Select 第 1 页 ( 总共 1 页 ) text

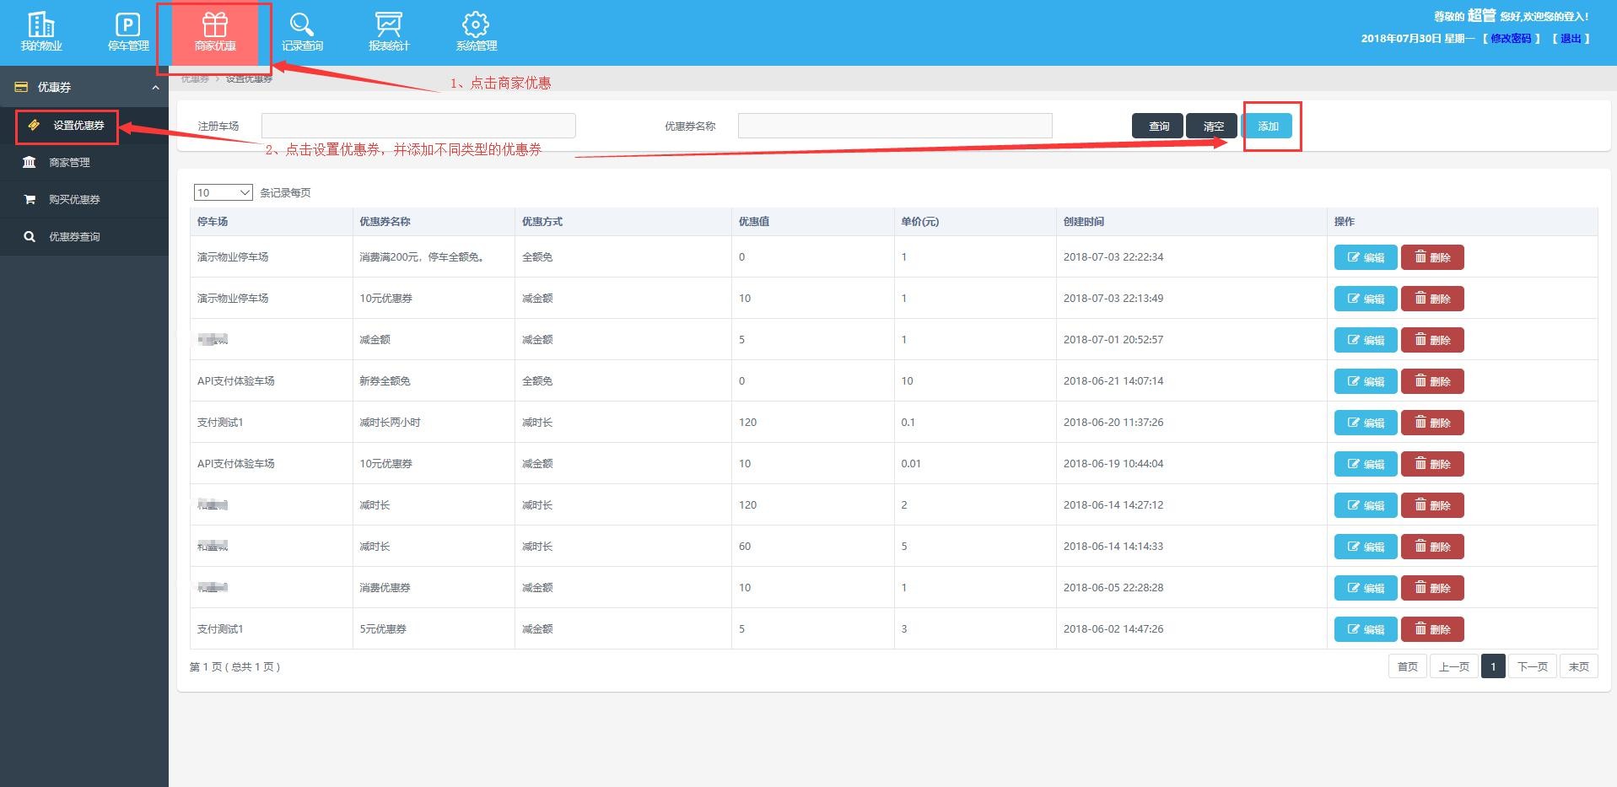[x=234, y=666]
